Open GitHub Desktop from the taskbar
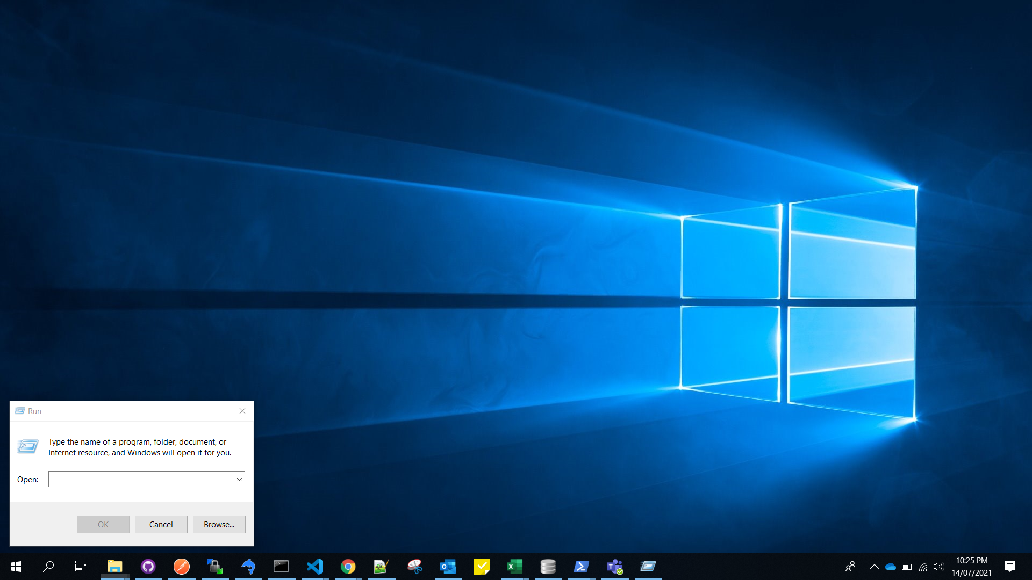The image size is (1032, 580). (148, 566)
